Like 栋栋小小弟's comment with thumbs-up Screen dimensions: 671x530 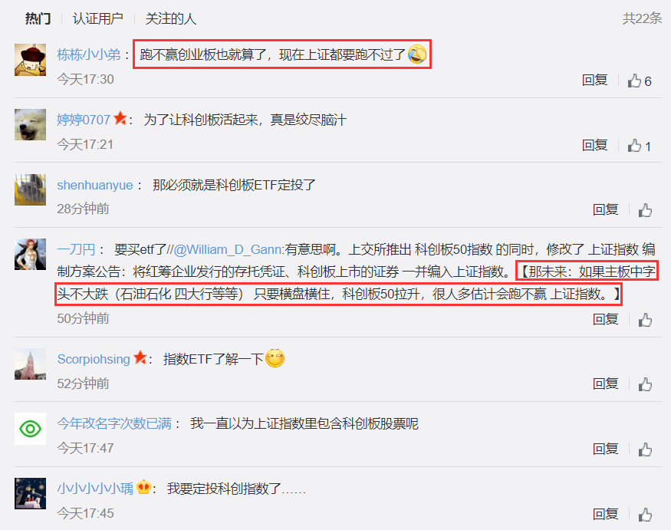(x=634, y=81)
